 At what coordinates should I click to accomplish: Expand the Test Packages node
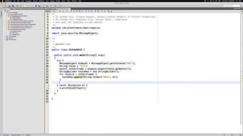point(5,36)
